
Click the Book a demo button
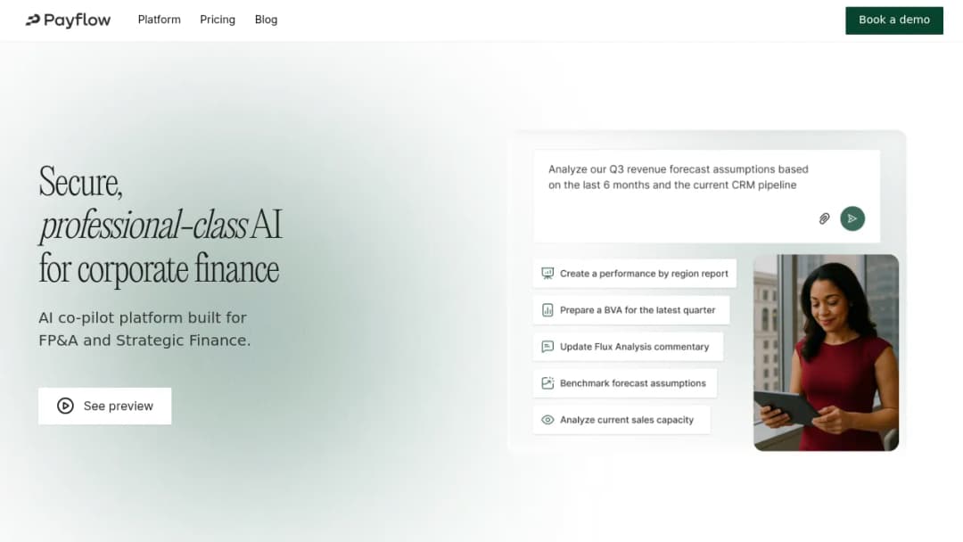point(893,21)
